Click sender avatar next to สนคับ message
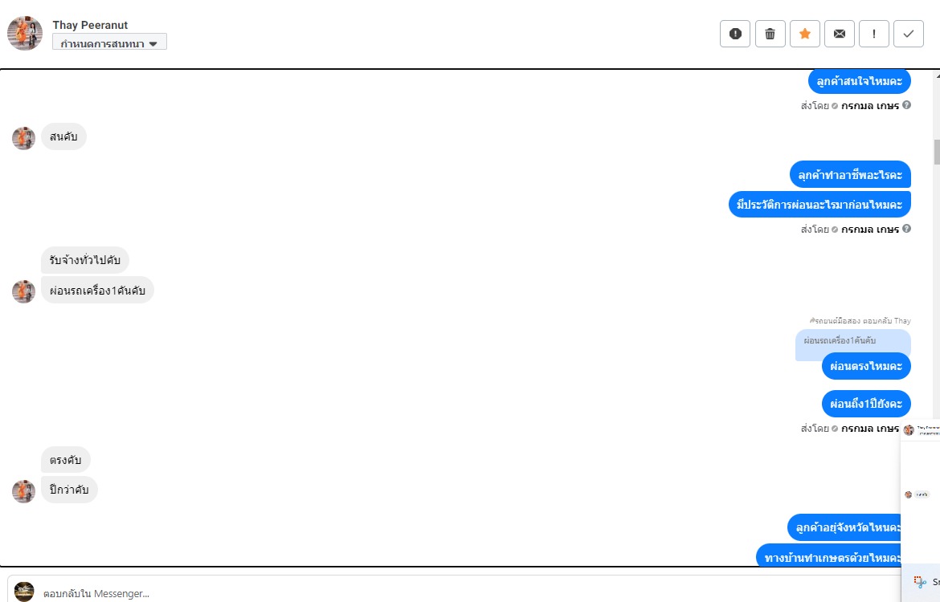Screen dimensions: 940x602 [x=24, y=138]
